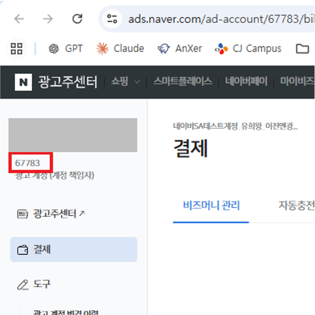Open 마이비즈 in top navigation
The image size is (315, 315).
point(297,81)
